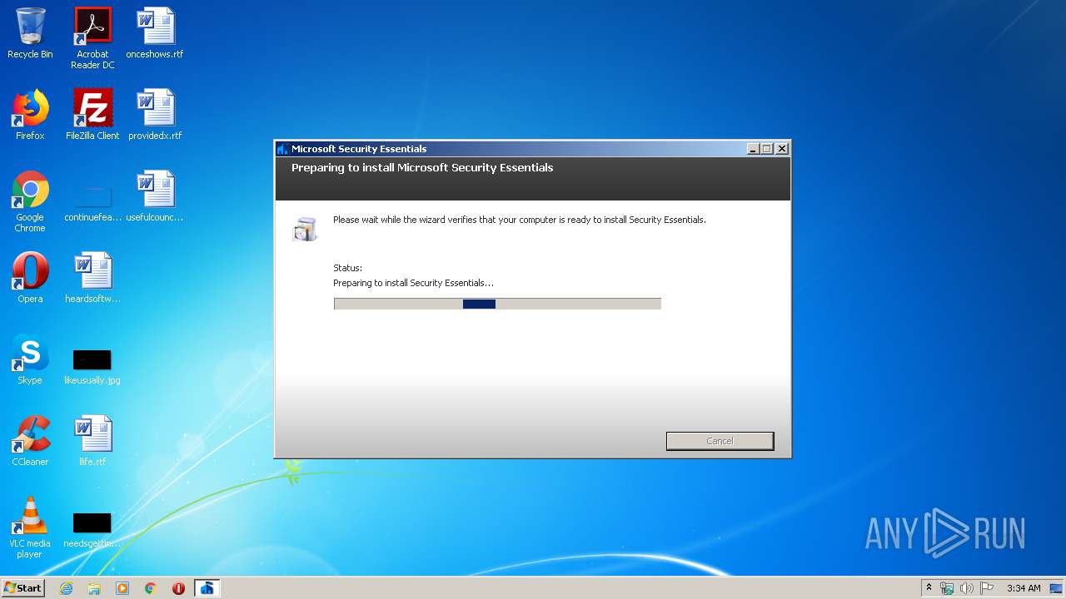1066x599 pixels.
Task: Launch Acrobat Reader DC shortcut
Action: 92,38
